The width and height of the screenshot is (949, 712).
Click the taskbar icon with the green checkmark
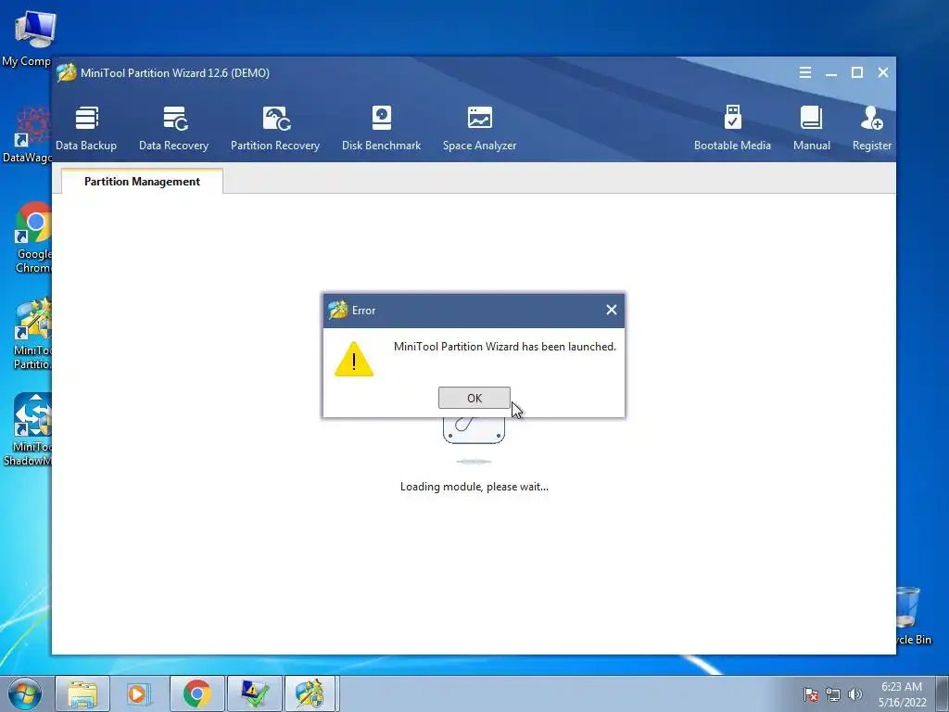coord(254,693)
